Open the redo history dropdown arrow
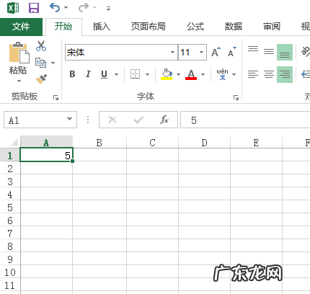Screen dimensions: 310x294 (x=94, y=8)
